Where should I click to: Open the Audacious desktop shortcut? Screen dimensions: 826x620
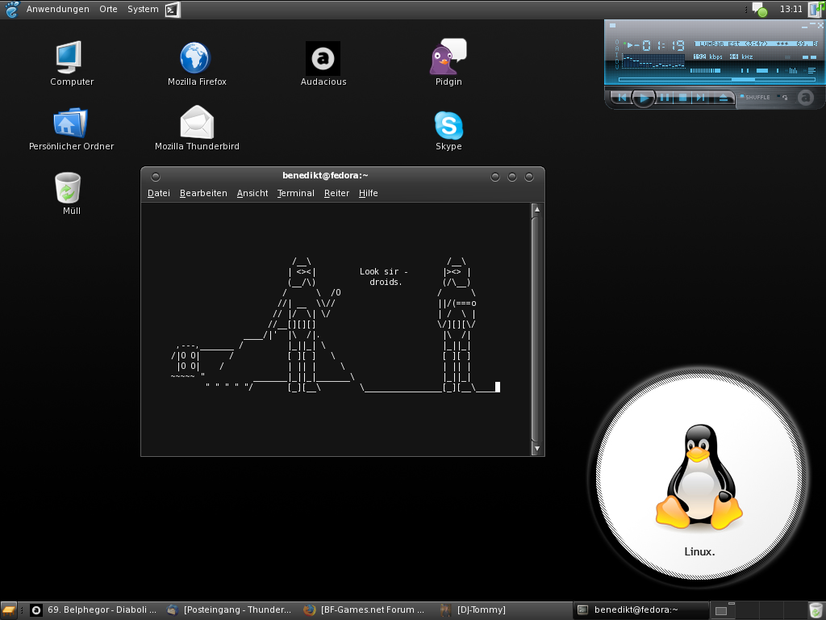(323, 63)
